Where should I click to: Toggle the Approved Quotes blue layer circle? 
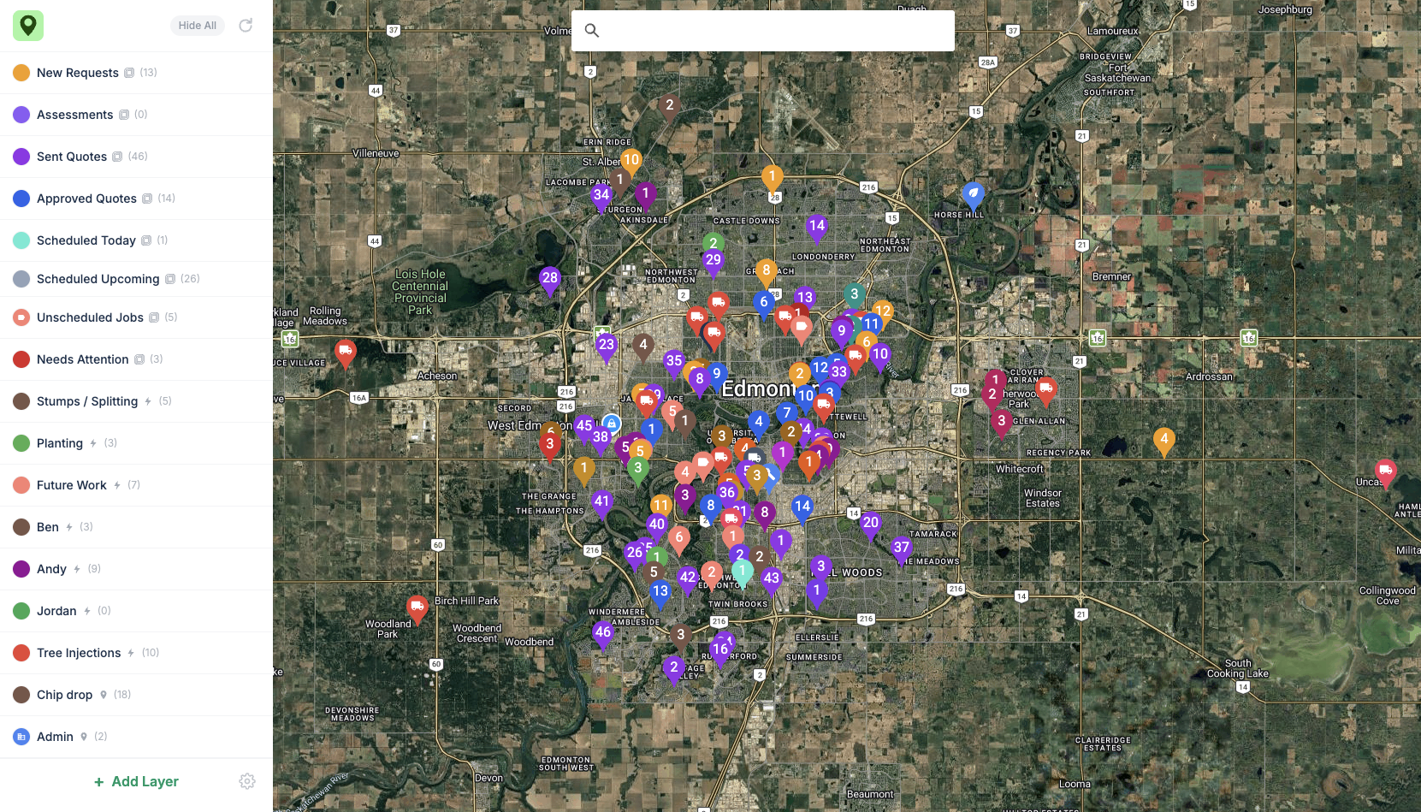21,199
